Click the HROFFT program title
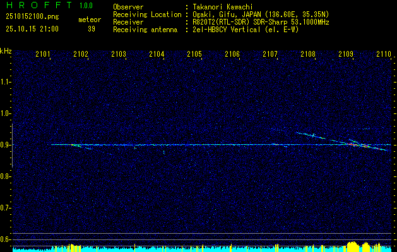 [x=40, y=5]
